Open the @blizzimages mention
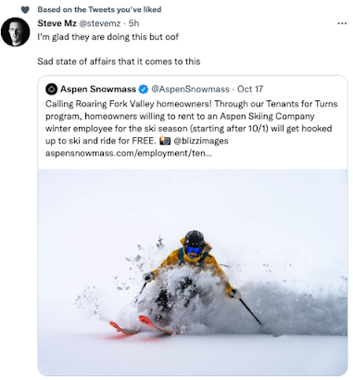The image size is (353, 380). [201, 141]
